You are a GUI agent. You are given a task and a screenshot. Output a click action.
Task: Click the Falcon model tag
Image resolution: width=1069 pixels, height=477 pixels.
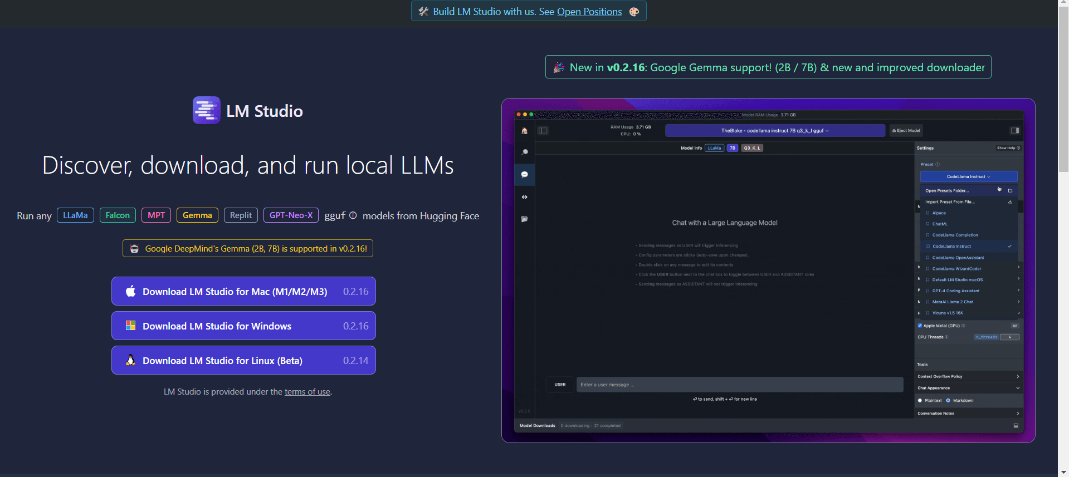118,215
